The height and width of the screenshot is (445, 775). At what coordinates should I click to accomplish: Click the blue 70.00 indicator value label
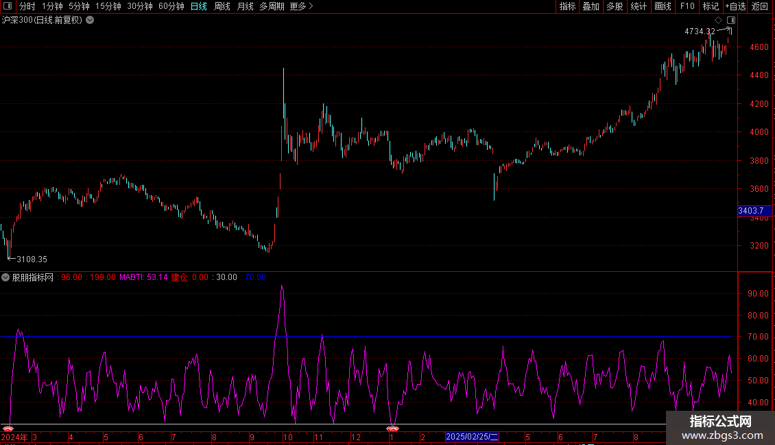coord(255,277)
